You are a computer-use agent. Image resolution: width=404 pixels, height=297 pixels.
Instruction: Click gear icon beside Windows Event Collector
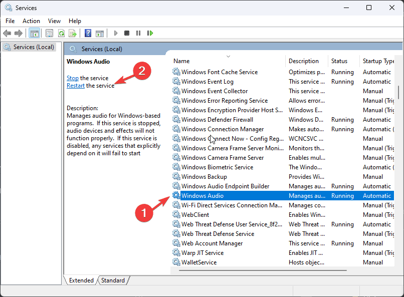coord(176,91)
